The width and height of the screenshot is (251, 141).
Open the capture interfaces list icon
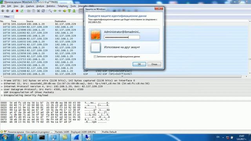[3, 11]
